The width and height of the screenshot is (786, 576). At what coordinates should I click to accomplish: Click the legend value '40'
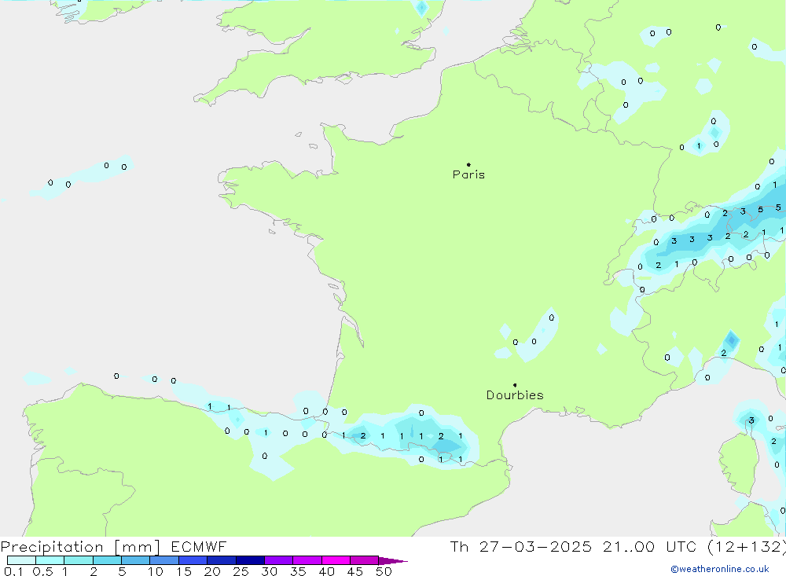pos(327,571)
